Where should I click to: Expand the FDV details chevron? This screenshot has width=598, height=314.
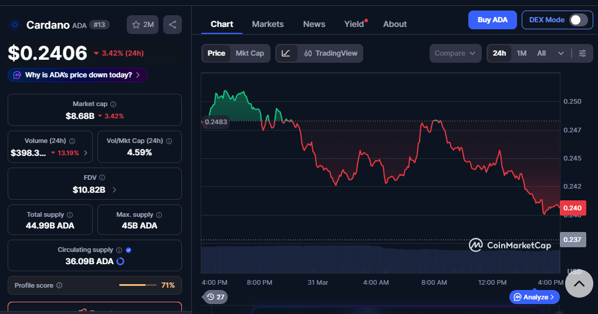[x=114, y=190]
